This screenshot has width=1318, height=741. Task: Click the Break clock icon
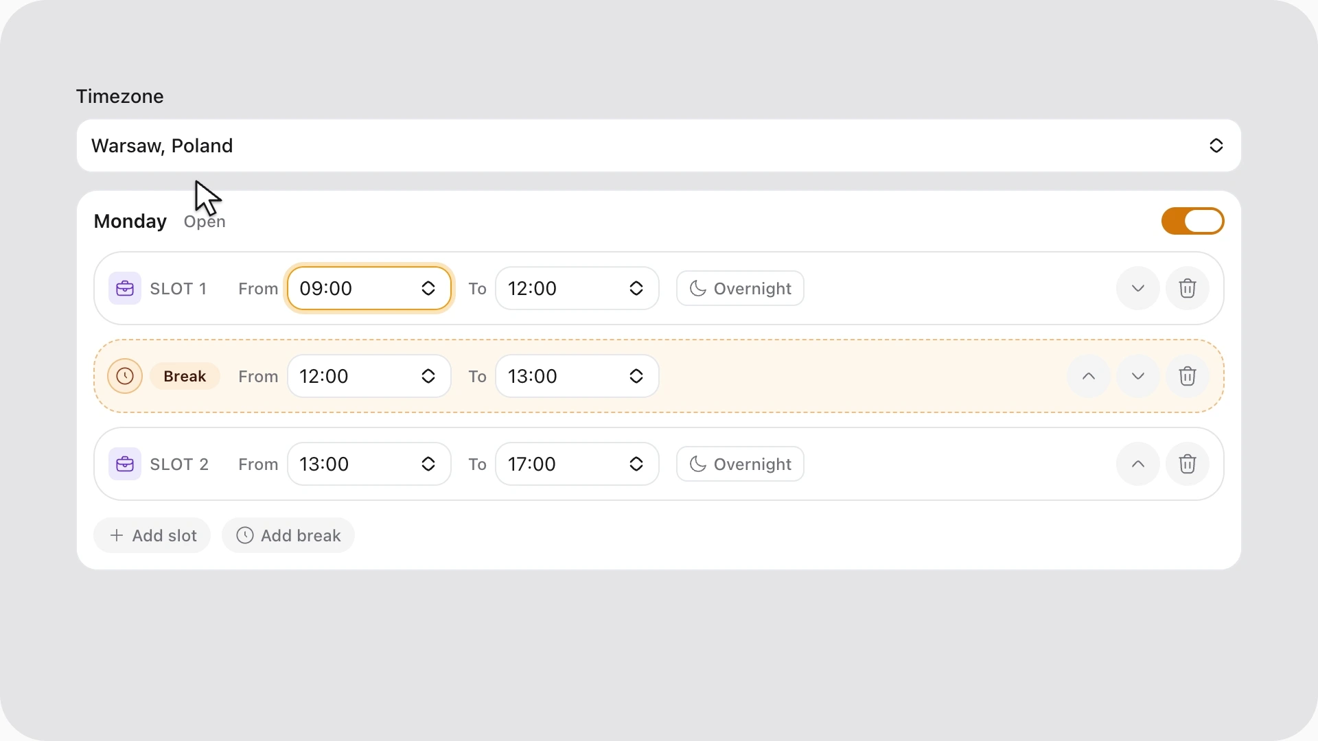[125, 376]
